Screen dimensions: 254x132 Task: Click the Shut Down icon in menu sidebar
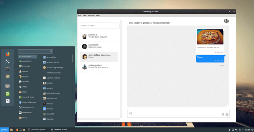coord(7,101)
